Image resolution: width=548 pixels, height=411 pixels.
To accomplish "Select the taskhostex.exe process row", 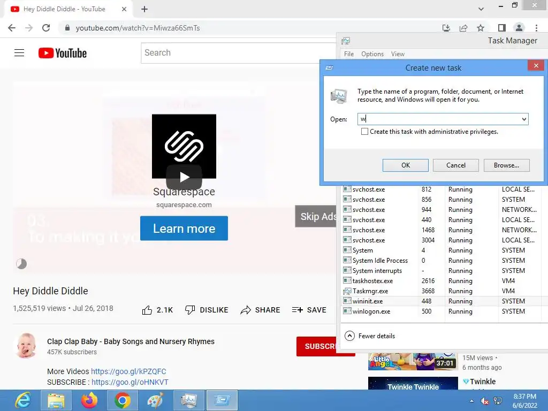I will [x=444, y=281].
